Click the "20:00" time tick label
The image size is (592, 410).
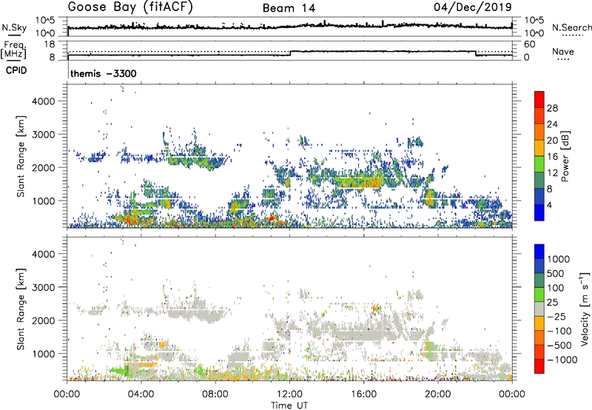(x=437, y=394)
